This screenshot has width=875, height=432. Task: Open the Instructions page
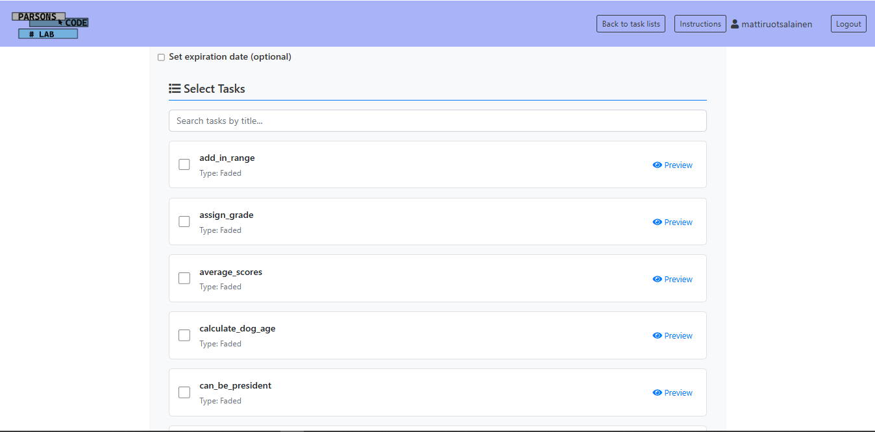(x=700, y=23)
